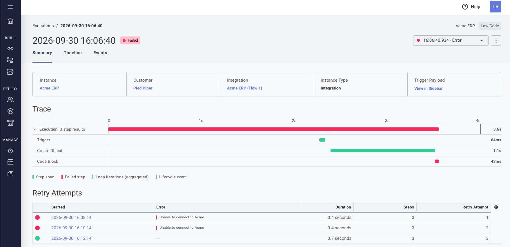Open the third icon under Build

click(x=10, y=72)
